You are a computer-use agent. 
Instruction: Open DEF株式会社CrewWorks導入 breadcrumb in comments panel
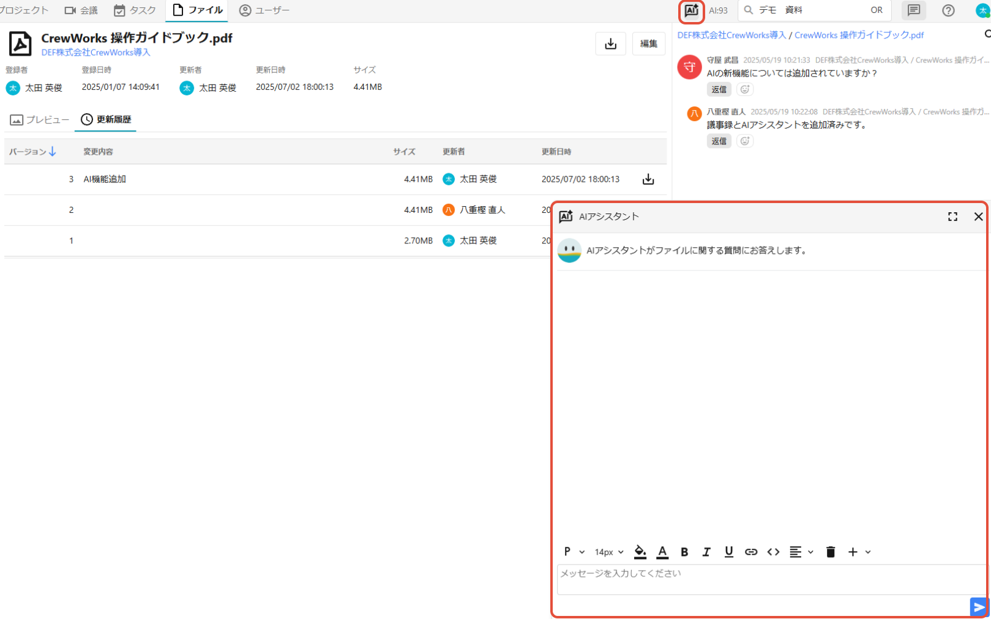[x=731, y=35]
